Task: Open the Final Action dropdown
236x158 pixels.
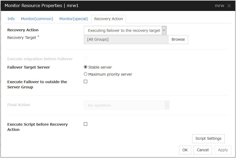Action: tap(126, 105)
